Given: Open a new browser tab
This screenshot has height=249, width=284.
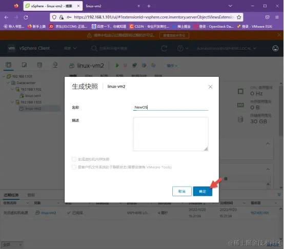Looking at the screenshot, I should click(x=149, y=6).
